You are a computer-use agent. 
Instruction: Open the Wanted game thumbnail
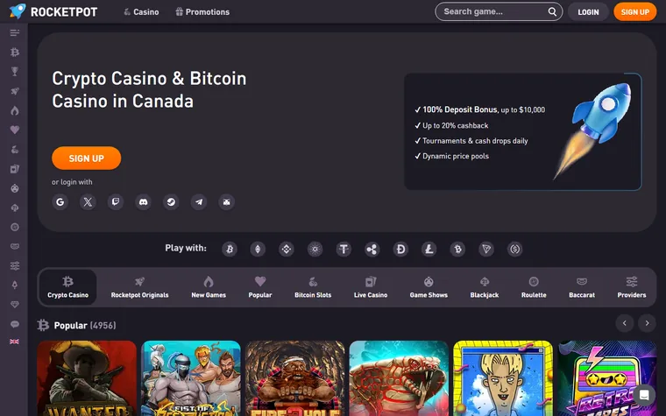[87, 378]
